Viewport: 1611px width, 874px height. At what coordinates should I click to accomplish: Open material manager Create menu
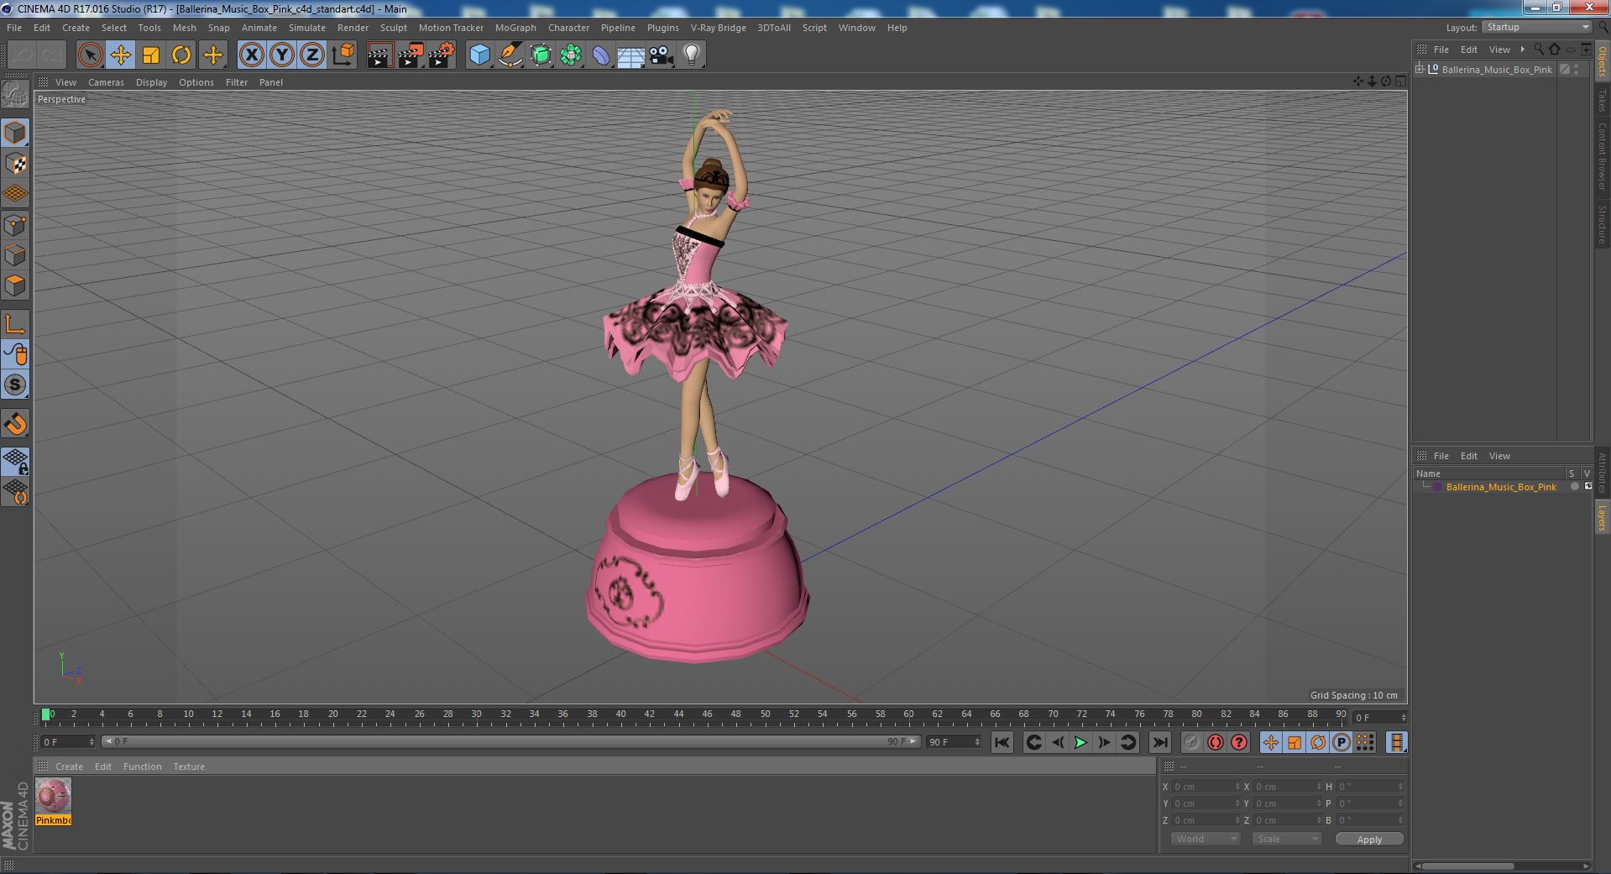(x=69, y=767)
